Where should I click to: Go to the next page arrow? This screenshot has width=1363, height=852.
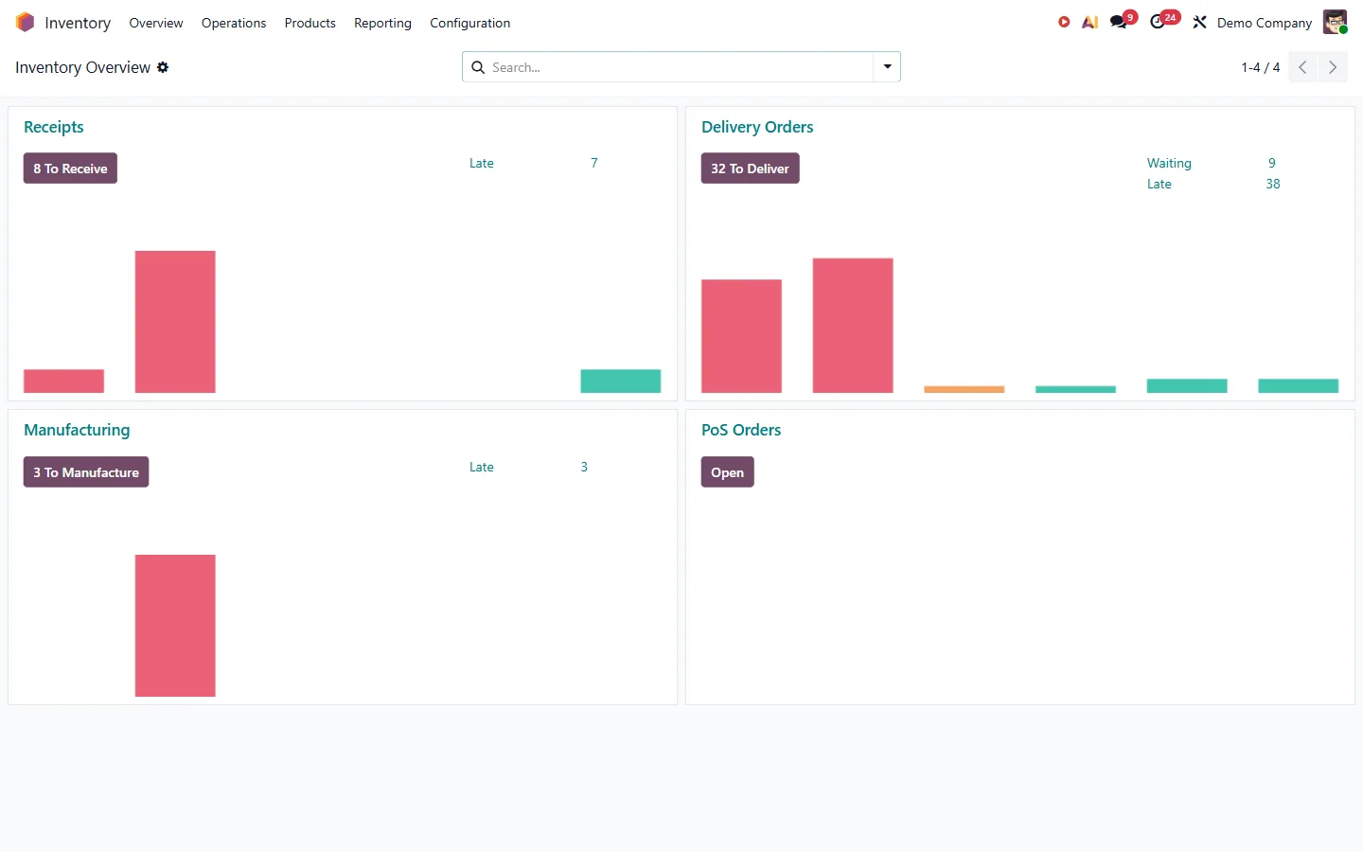coord(1333,67)
